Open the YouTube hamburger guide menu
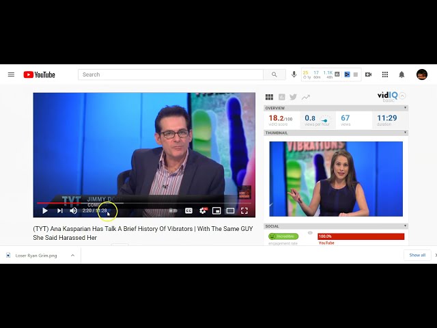 click(x=11, y=74)
